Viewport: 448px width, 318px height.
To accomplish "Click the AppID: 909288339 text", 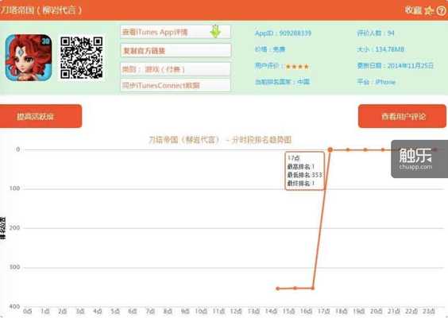I will click(283, 33).
